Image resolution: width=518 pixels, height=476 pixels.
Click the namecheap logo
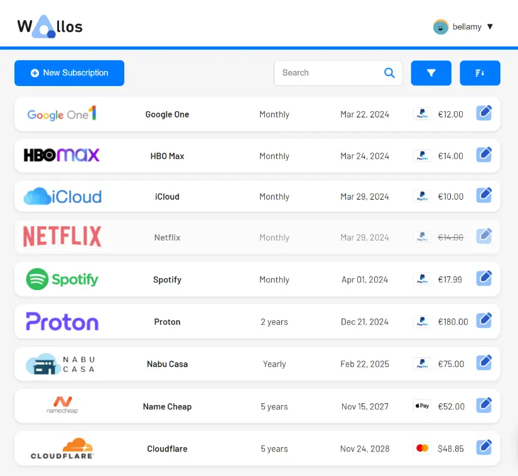tap(62, 405)
